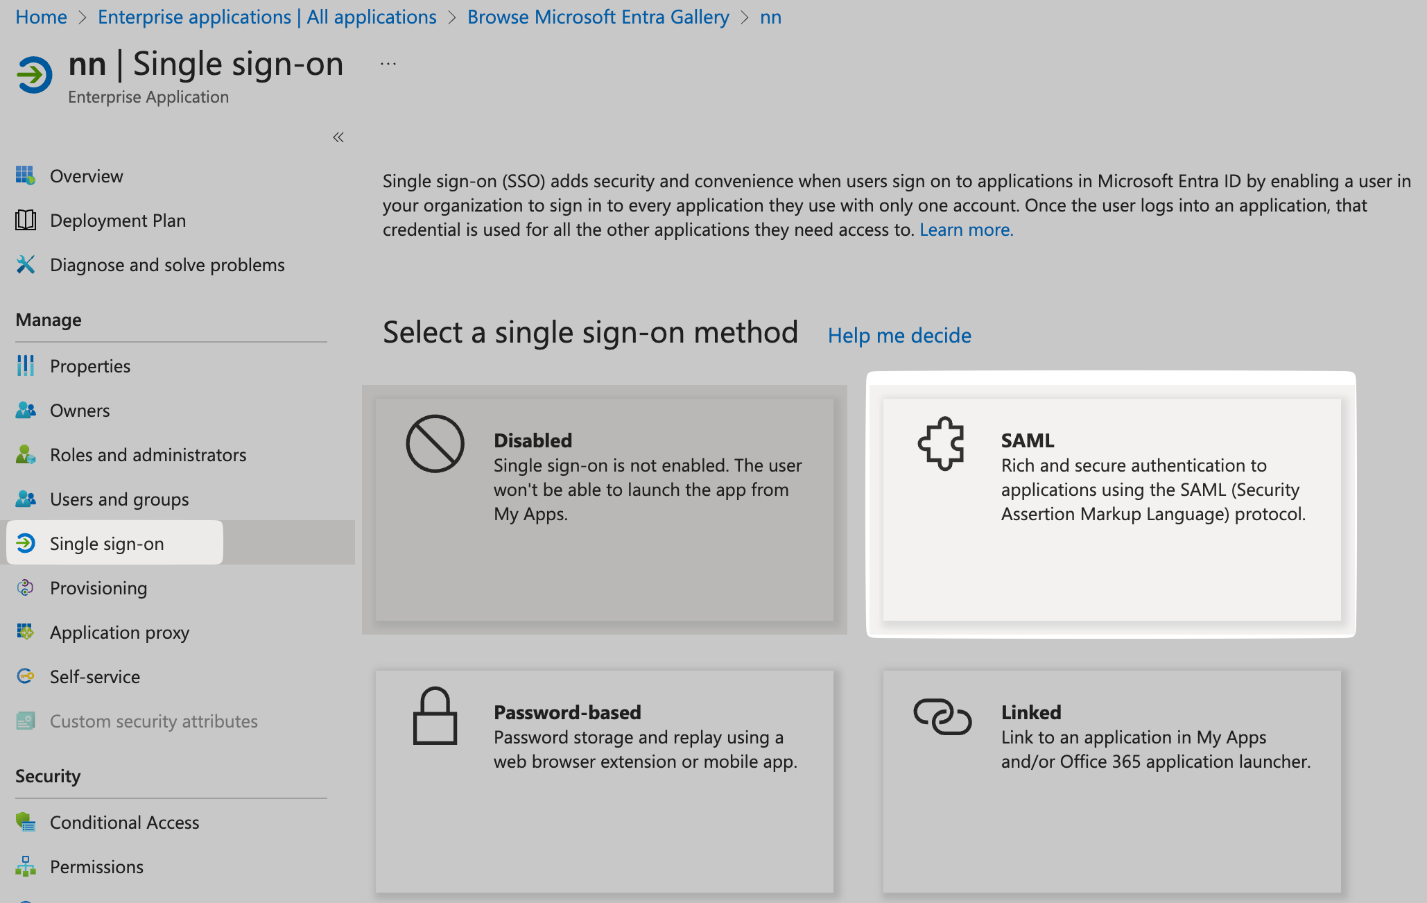Collapse the left navigation panel

click(338, 137)
